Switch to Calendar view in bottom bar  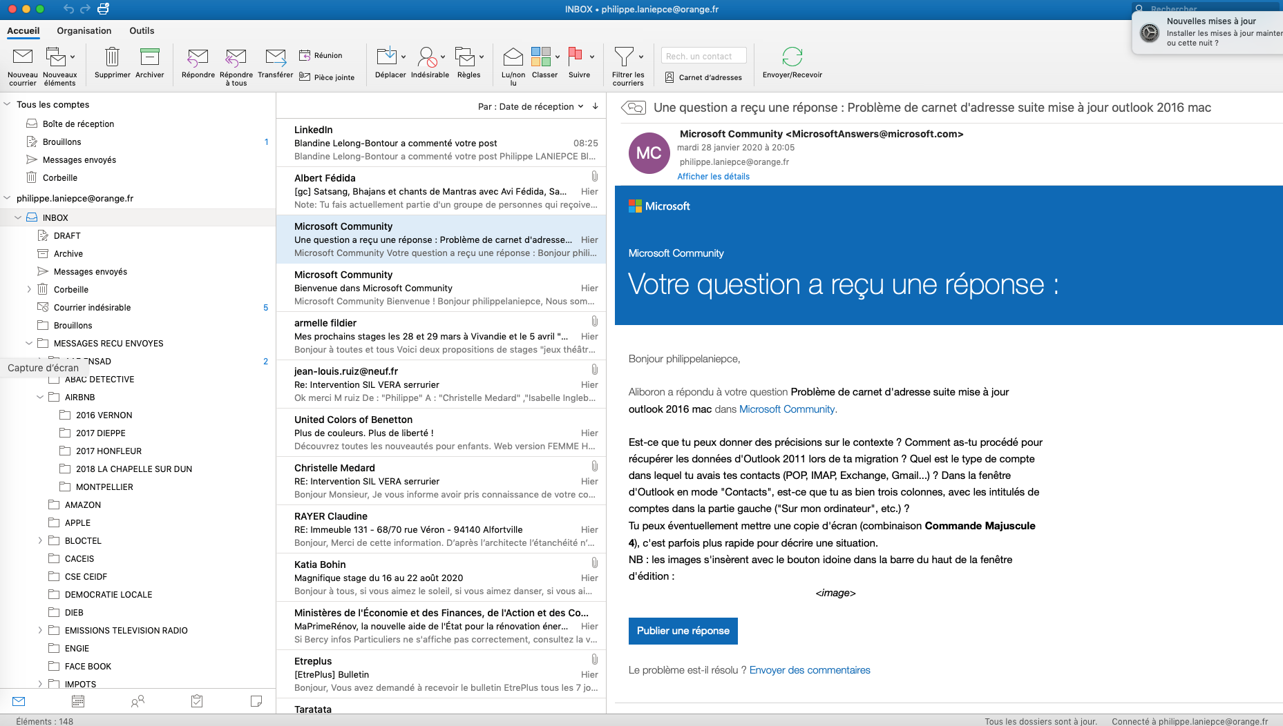click(78, 701)
